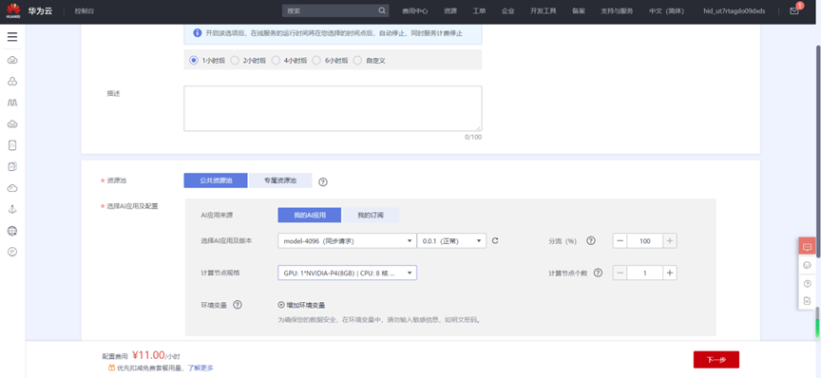Open 费用中心 in top navigation
This screenshot has height=378, width=821.
click(415, 11)
